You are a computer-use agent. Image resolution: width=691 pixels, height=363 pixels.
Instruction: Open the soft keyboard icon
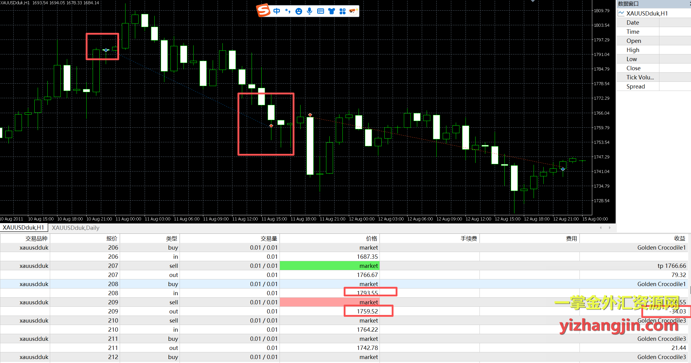point(320,11)
